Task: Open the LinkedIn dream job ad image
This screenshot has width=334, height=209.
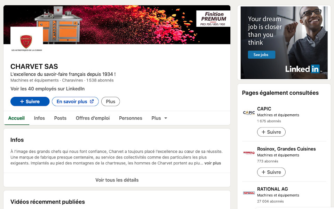Action: (284, 42)
